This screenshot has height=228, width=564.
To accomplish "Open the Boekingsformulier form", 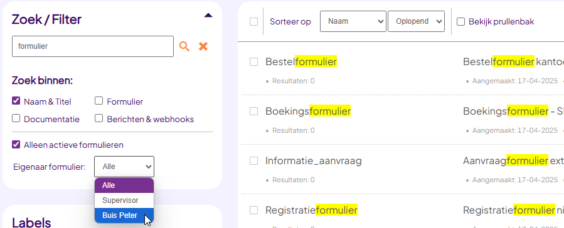I will pos(308,111).
